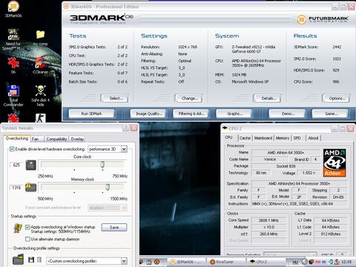
Task: Open Filtering & AA... settings
Action: pos(191,113)
